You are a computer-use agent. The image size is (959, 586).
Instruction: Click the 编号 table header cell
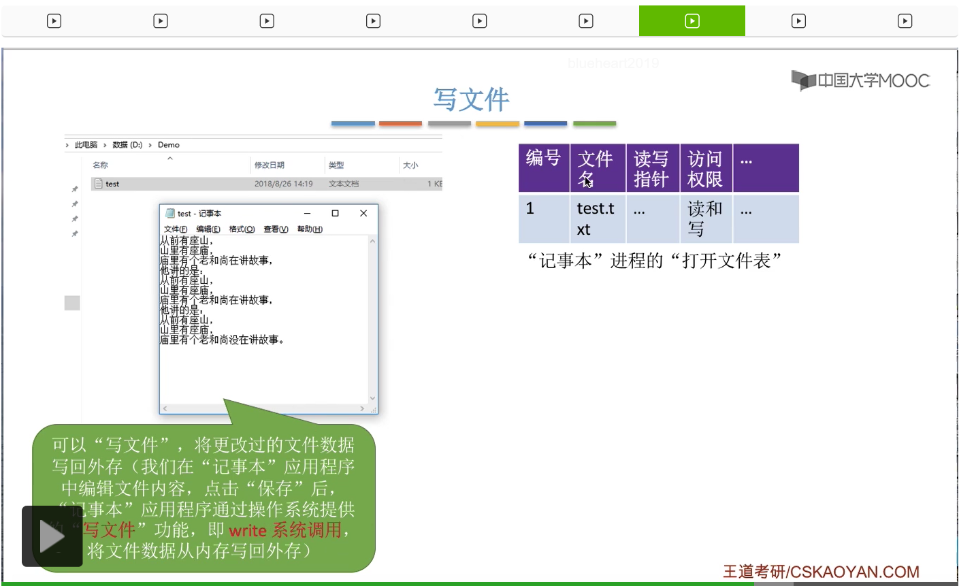pyautogui.click(x=544, y=168)
